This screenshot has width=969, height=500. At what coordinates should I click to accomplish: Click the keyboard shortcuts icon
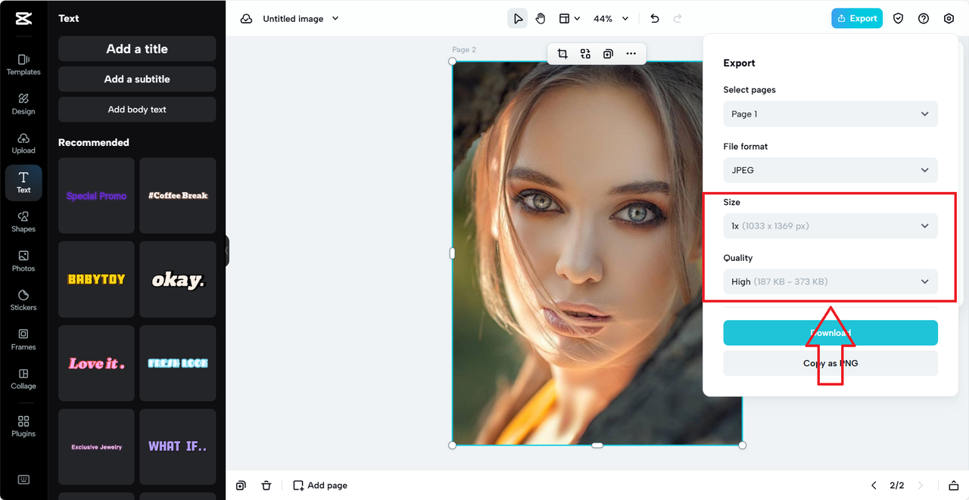tap(23, 480)
